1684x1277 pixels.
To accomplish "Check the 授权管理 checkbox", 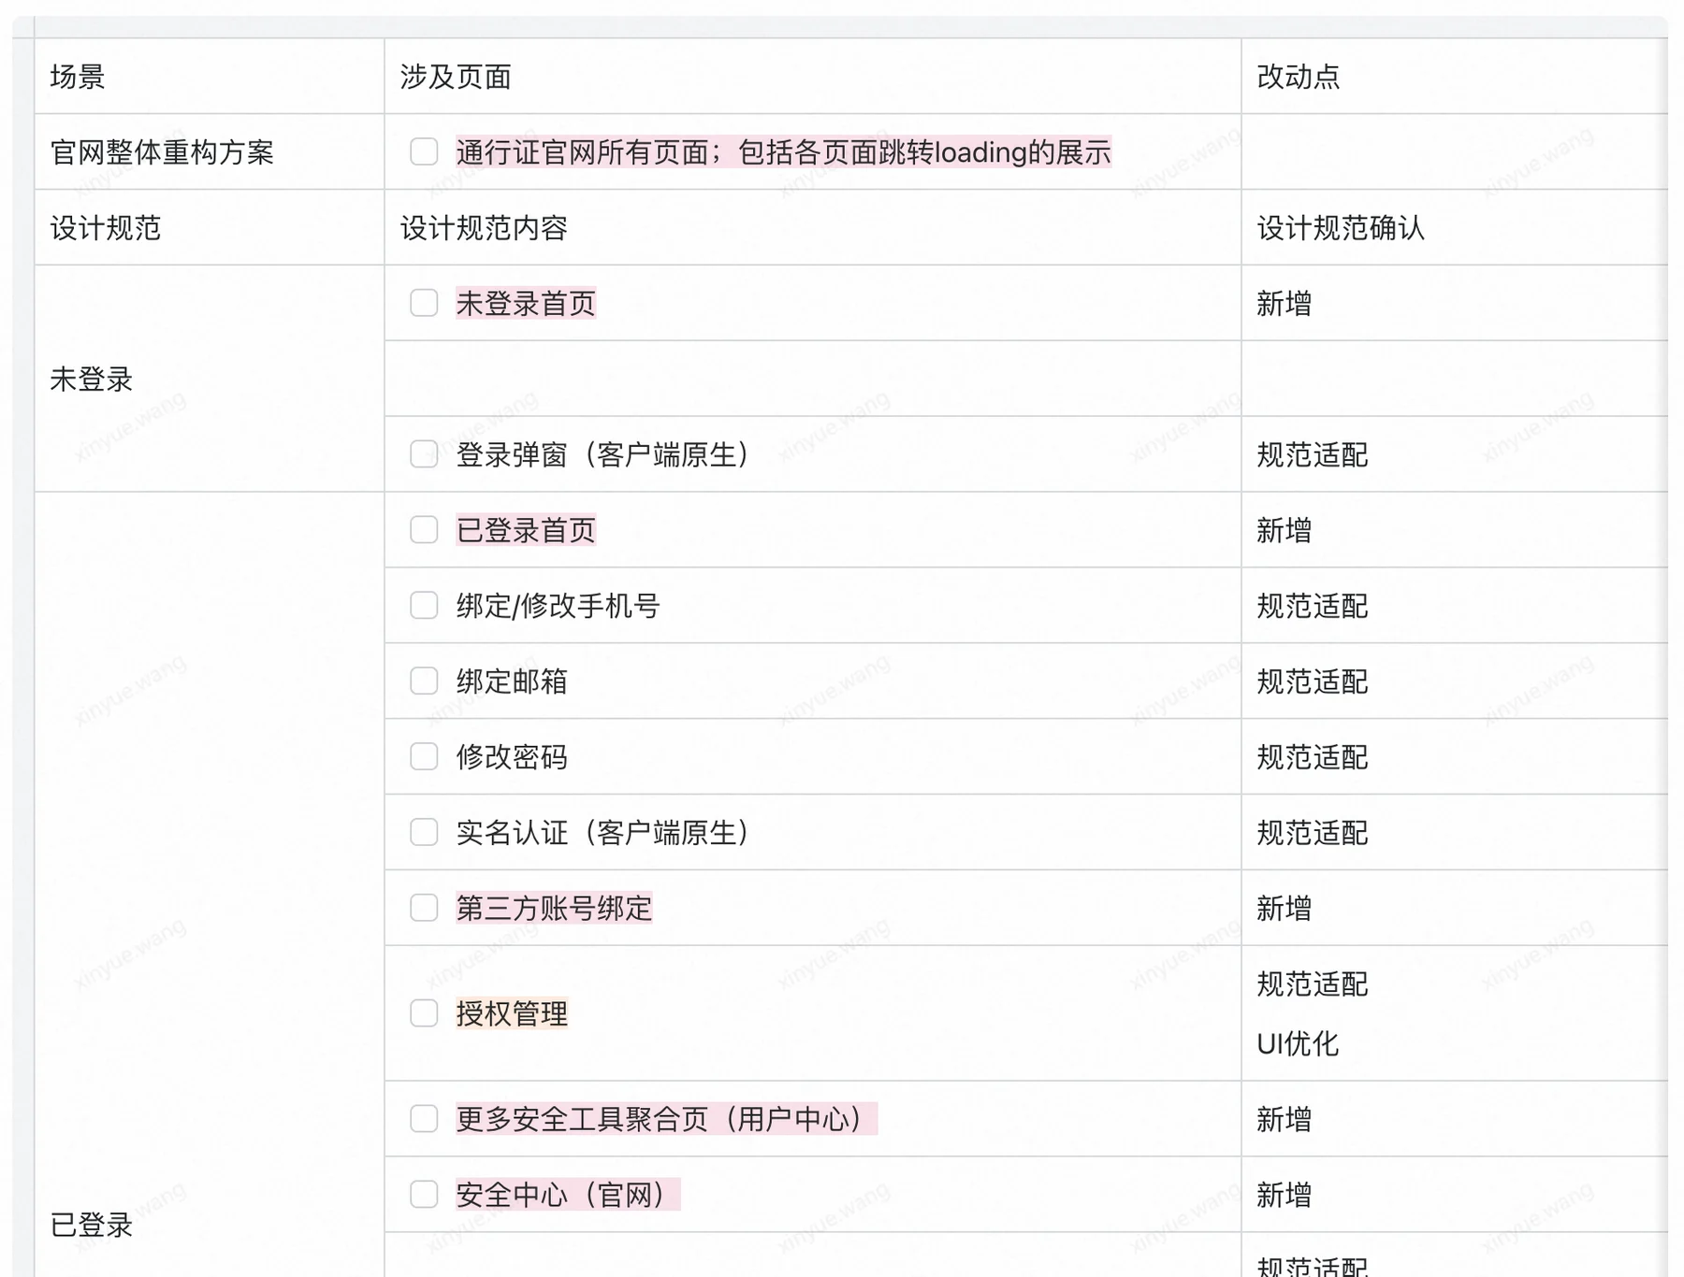I will tap(424, 1013).
